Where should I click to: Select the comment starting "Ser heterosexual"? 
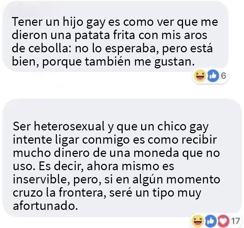[122, 158]
